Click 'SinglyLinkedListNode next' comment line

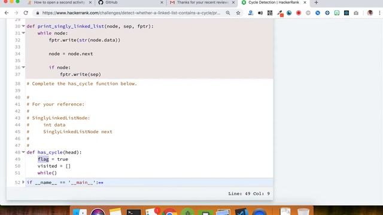coord(78,131)
